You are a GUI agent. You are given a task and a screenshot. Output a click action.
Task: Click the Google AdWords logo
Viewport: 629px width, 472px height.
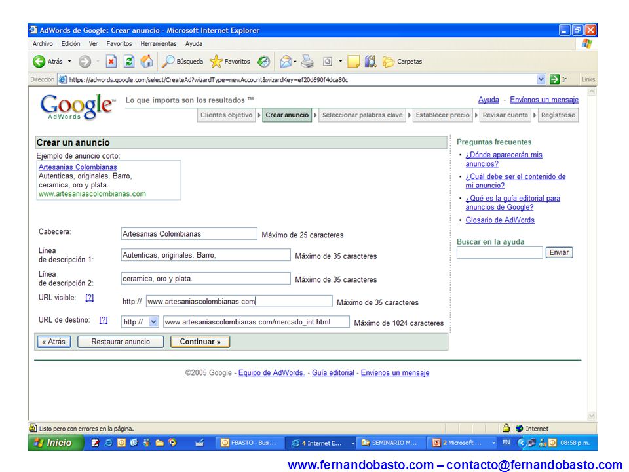pyautogui.click(x=78, y=107)
